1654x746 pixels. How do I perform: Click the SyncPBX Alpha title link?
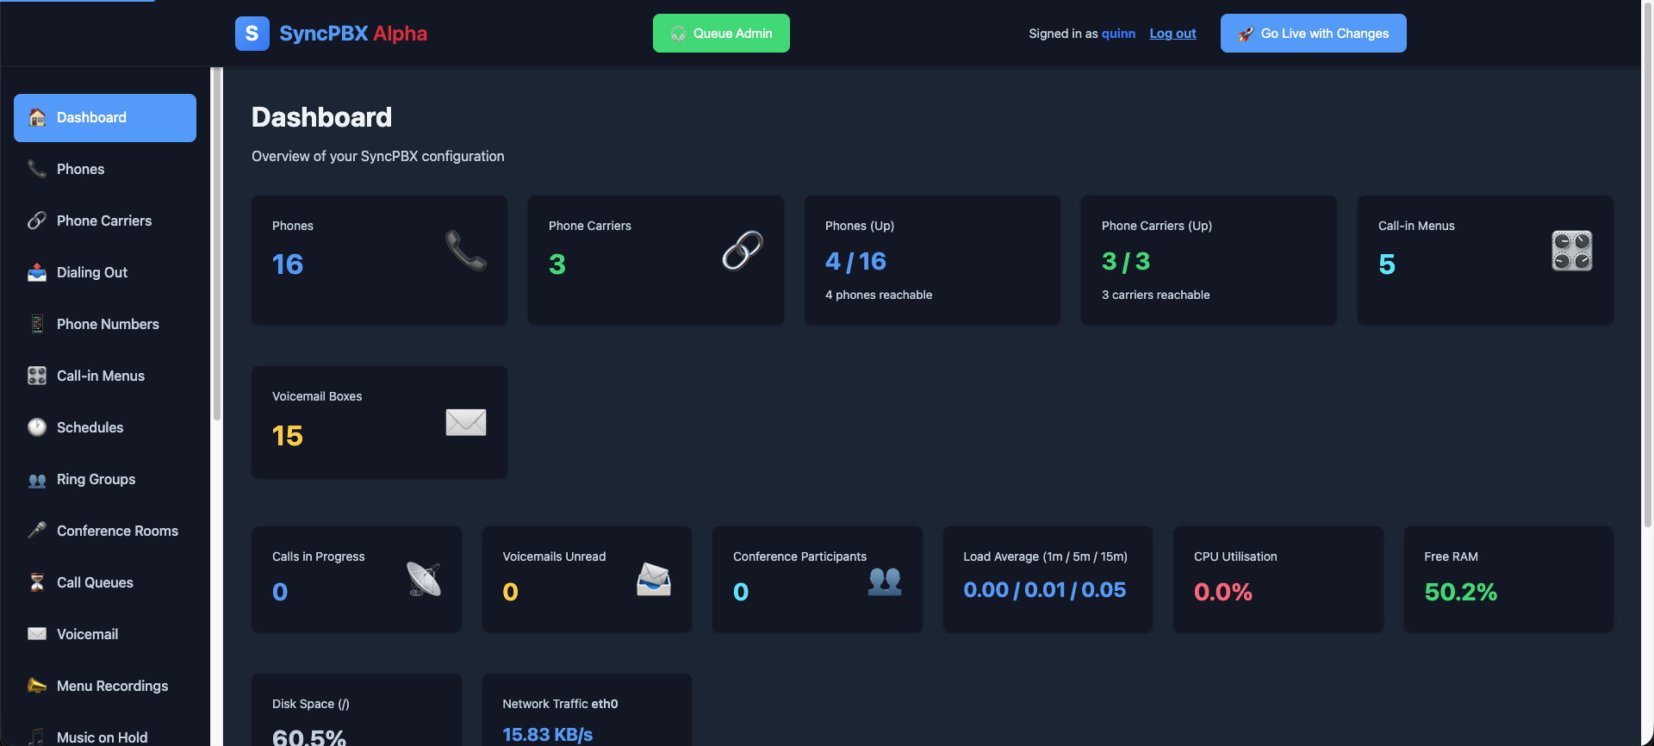tap(353, 34)
